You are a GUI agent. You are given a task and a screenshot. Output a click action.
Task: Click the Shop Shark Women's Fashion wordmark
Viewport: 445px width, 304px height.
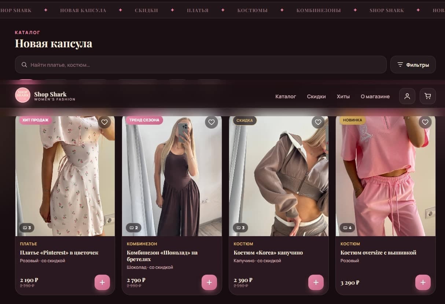click(x=55, y=96)
